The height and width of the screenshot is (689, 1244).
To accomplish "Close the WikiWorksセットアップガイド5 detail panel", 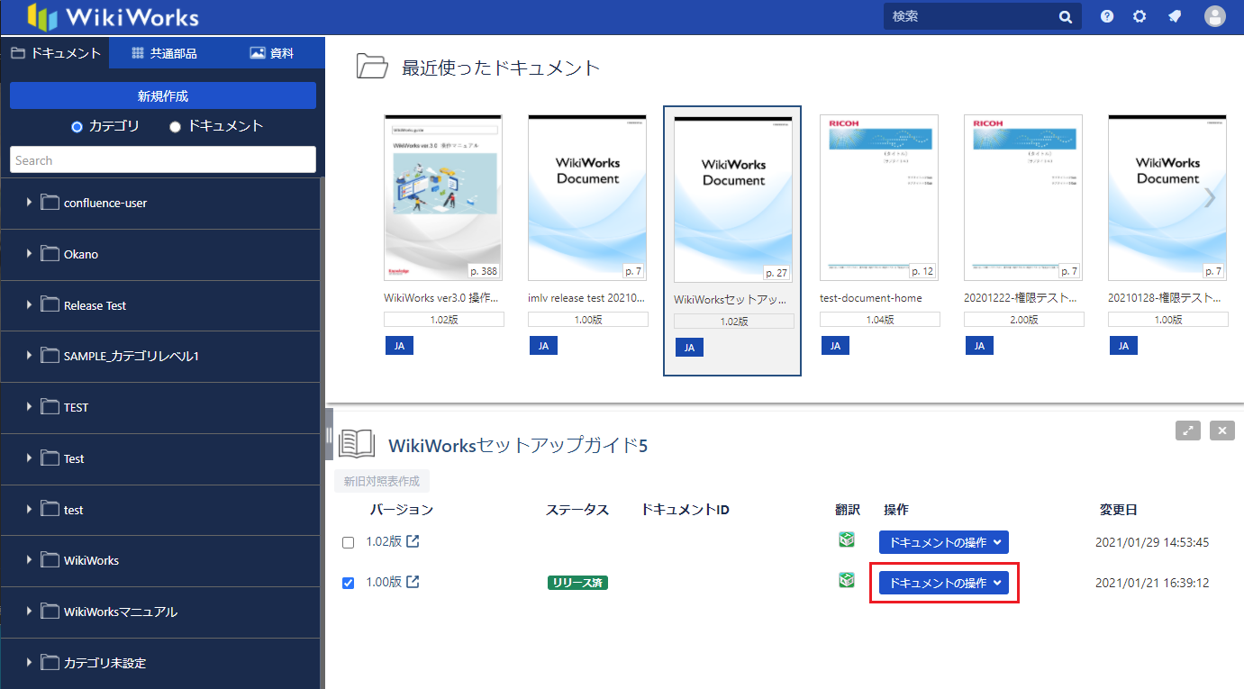I will point(1221,431).
